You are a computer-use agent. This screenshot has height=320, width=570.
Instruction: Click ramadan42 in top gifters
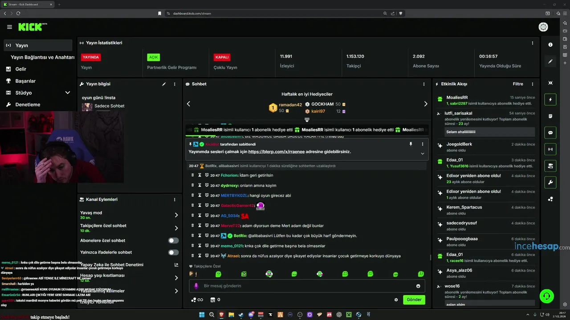[290, 105]
